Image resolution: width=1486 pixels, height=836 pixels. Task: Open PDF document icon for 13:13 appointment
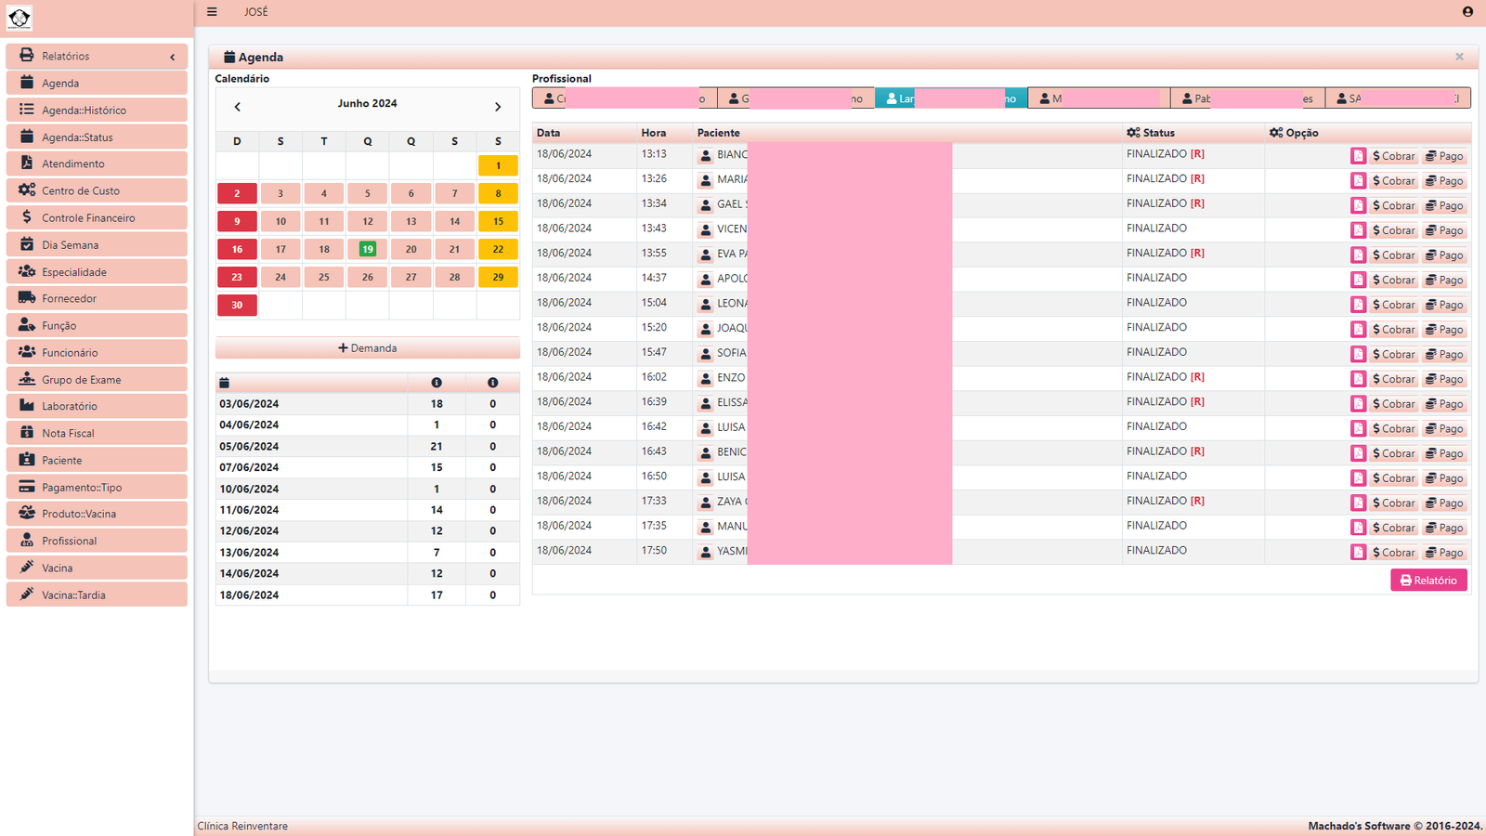click(x=1358, y=156)
